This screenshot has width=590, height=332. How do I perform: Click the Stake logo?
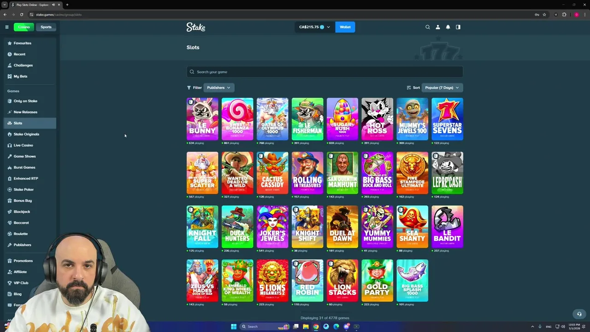tap(196, 27)
